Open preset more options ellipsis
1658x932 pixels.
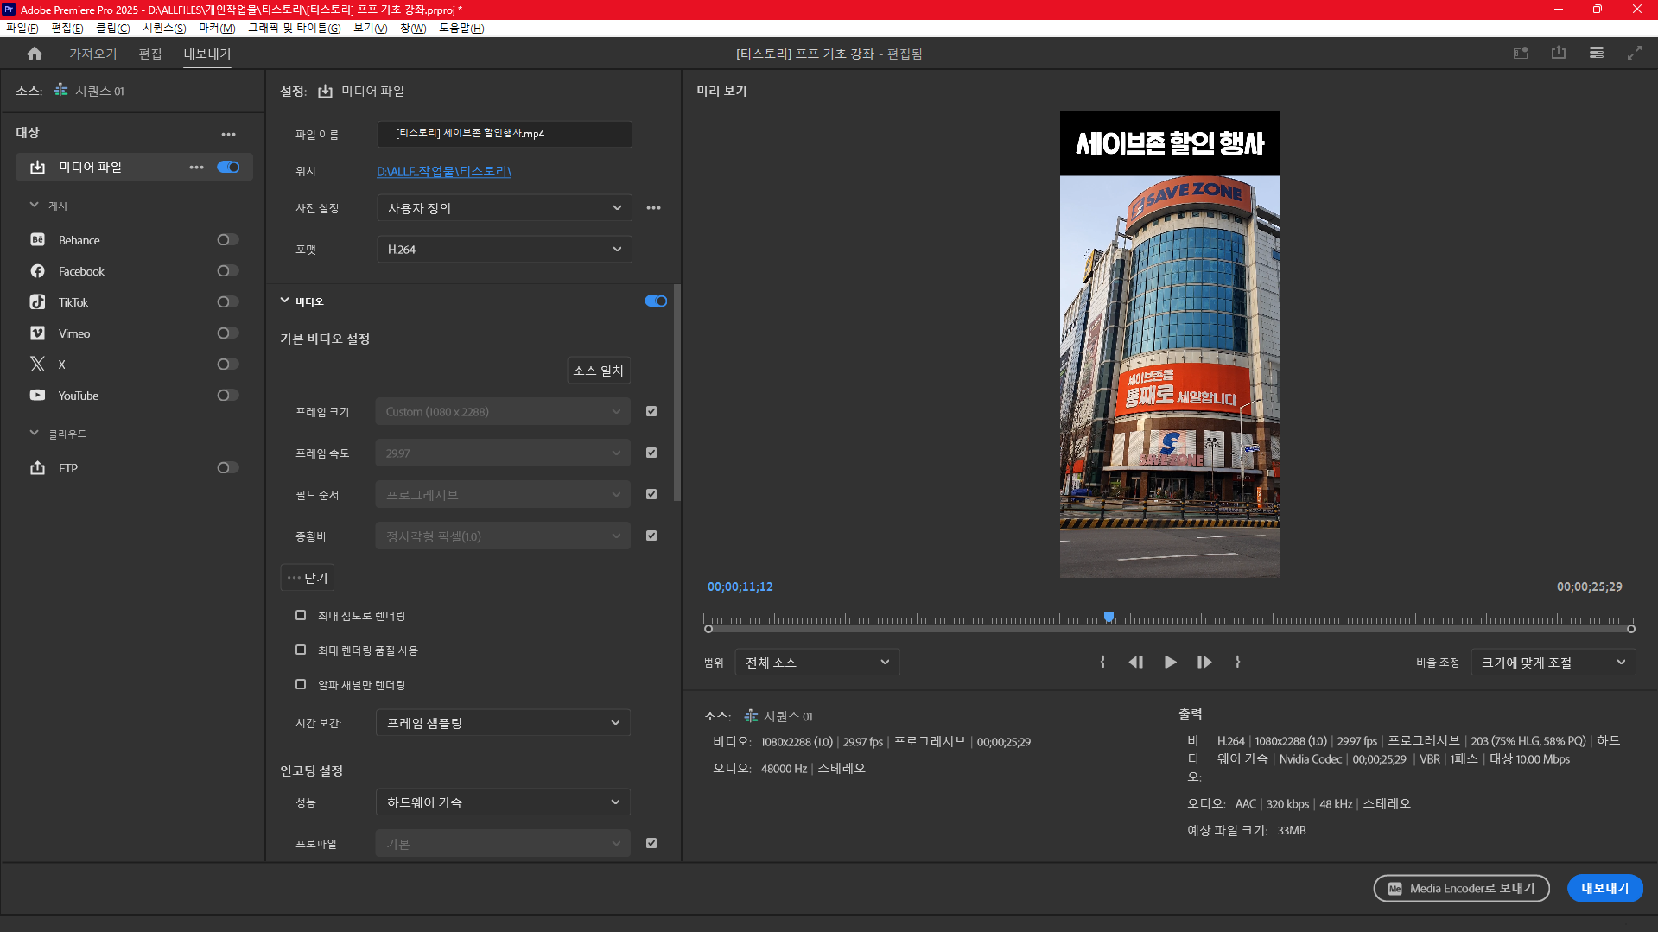tap(654, 208)
